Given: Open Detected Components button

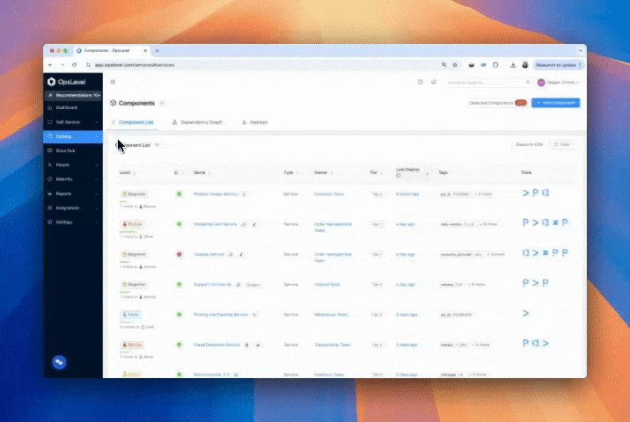Looking at the screenshot, I should 498,103.
